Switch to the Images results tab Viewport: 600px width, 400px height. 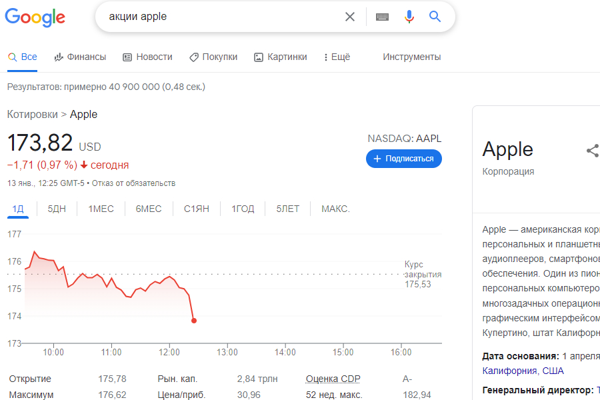pos(281,57)
